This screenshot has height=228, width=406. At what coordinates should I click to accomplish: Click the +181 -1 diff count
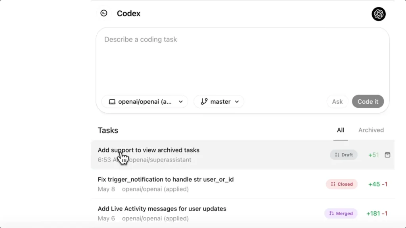click(377, 213)
